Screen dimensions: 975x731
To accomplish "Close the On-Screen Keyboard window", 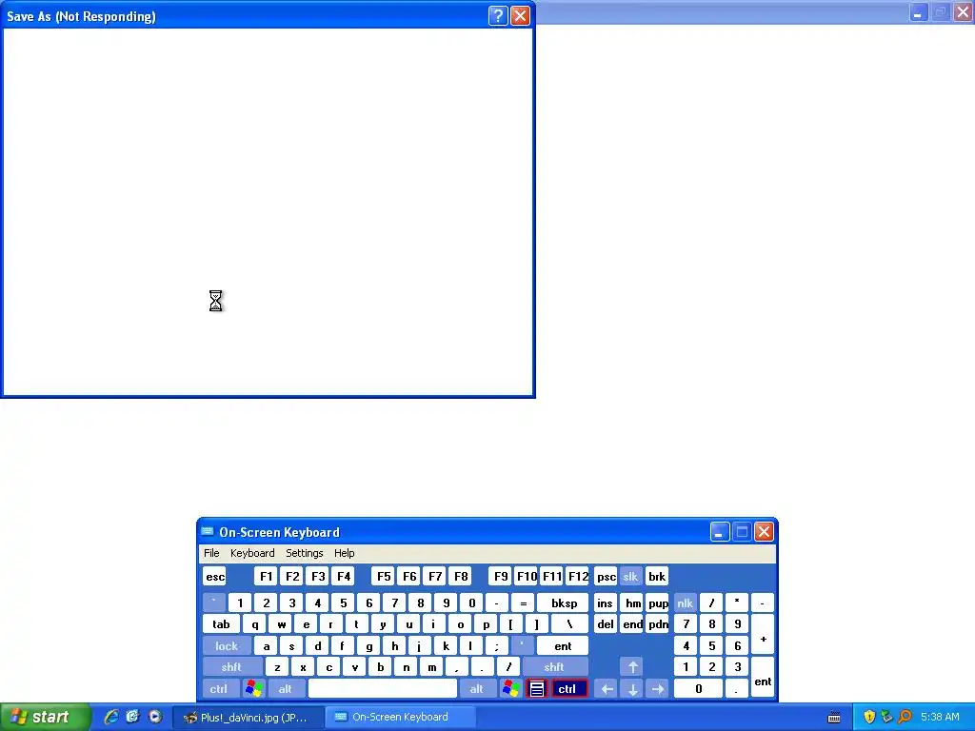I will tap(765, 532).
